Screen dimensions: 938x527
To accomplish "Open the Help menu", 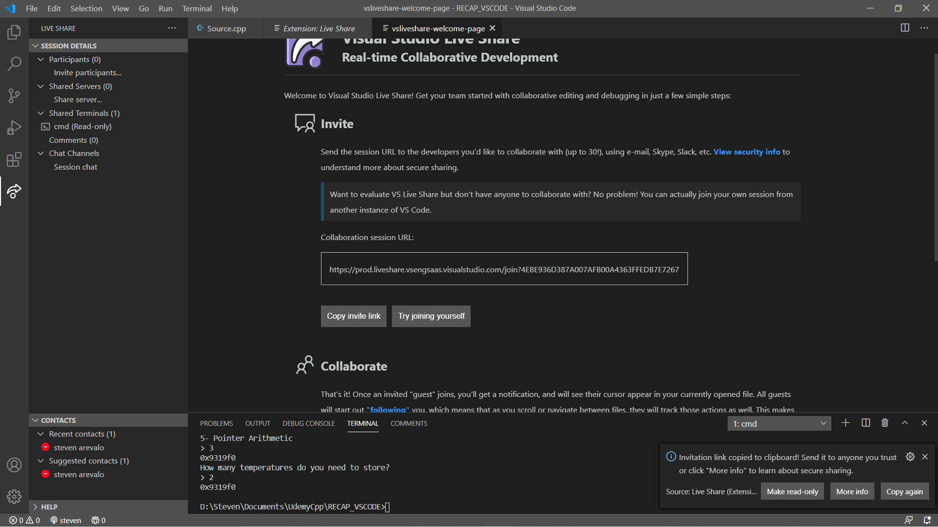I will 229,8.
